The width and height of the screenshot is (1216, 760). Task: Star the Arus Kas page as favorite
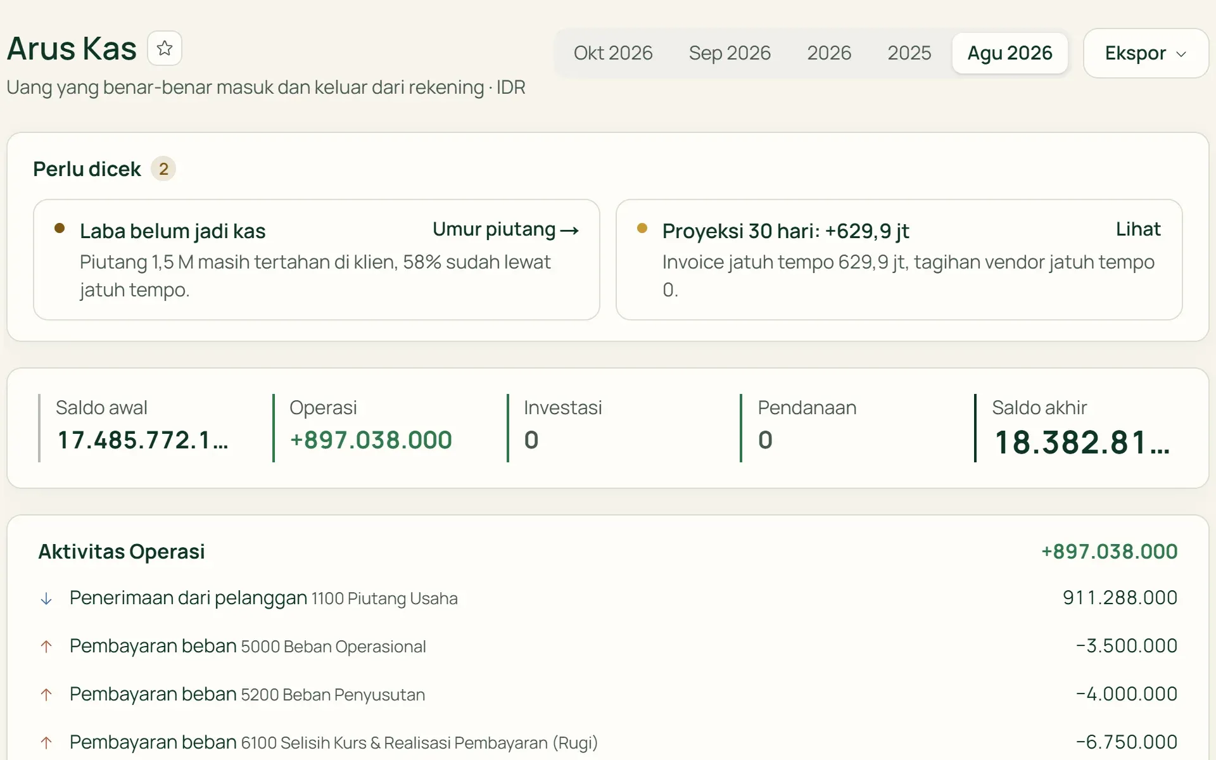pos(165,48)
